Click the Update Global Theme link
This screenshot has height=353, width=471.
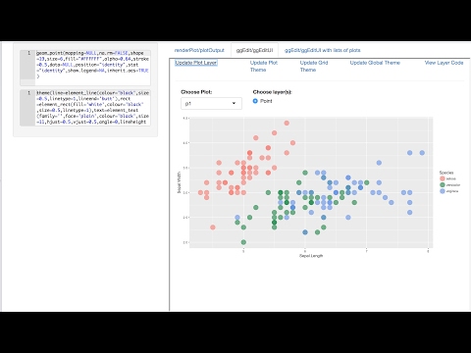pos(375,63)
